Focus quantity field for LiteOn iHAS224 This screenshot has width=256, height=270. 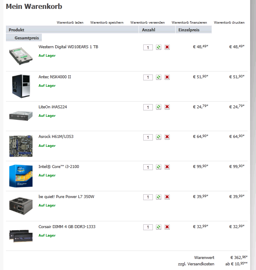pyautogui.click(x=148, y=107)
